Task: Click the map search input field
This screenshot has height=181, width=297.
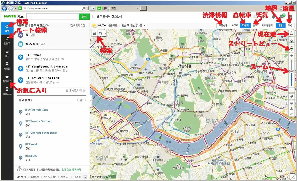Action: click(53, 17)
